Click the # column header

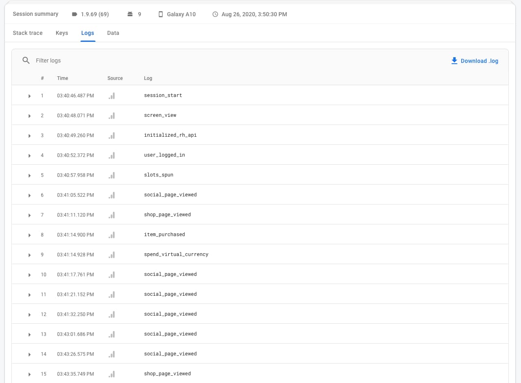pos(42,78)
